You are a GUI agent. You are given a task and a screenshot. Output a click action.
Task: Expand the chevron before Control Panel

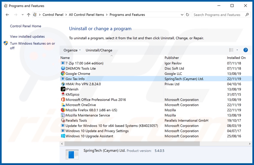(40, 15)
